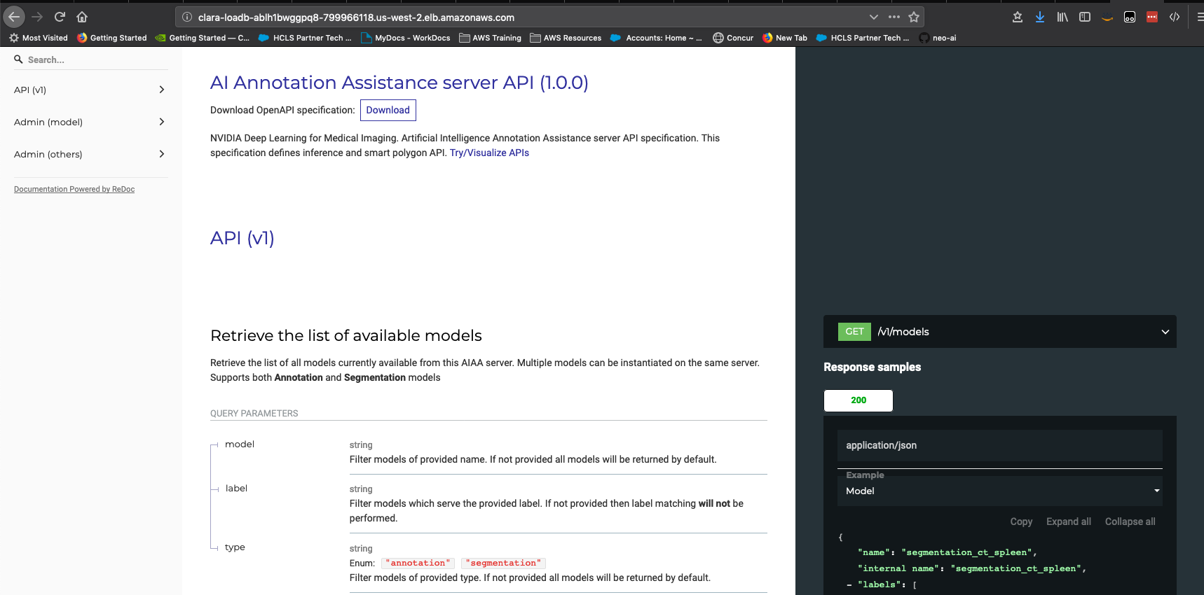This screenshot has width=1204, height=595.
Task: Reload the current page
Action: [x=60, y=17]
